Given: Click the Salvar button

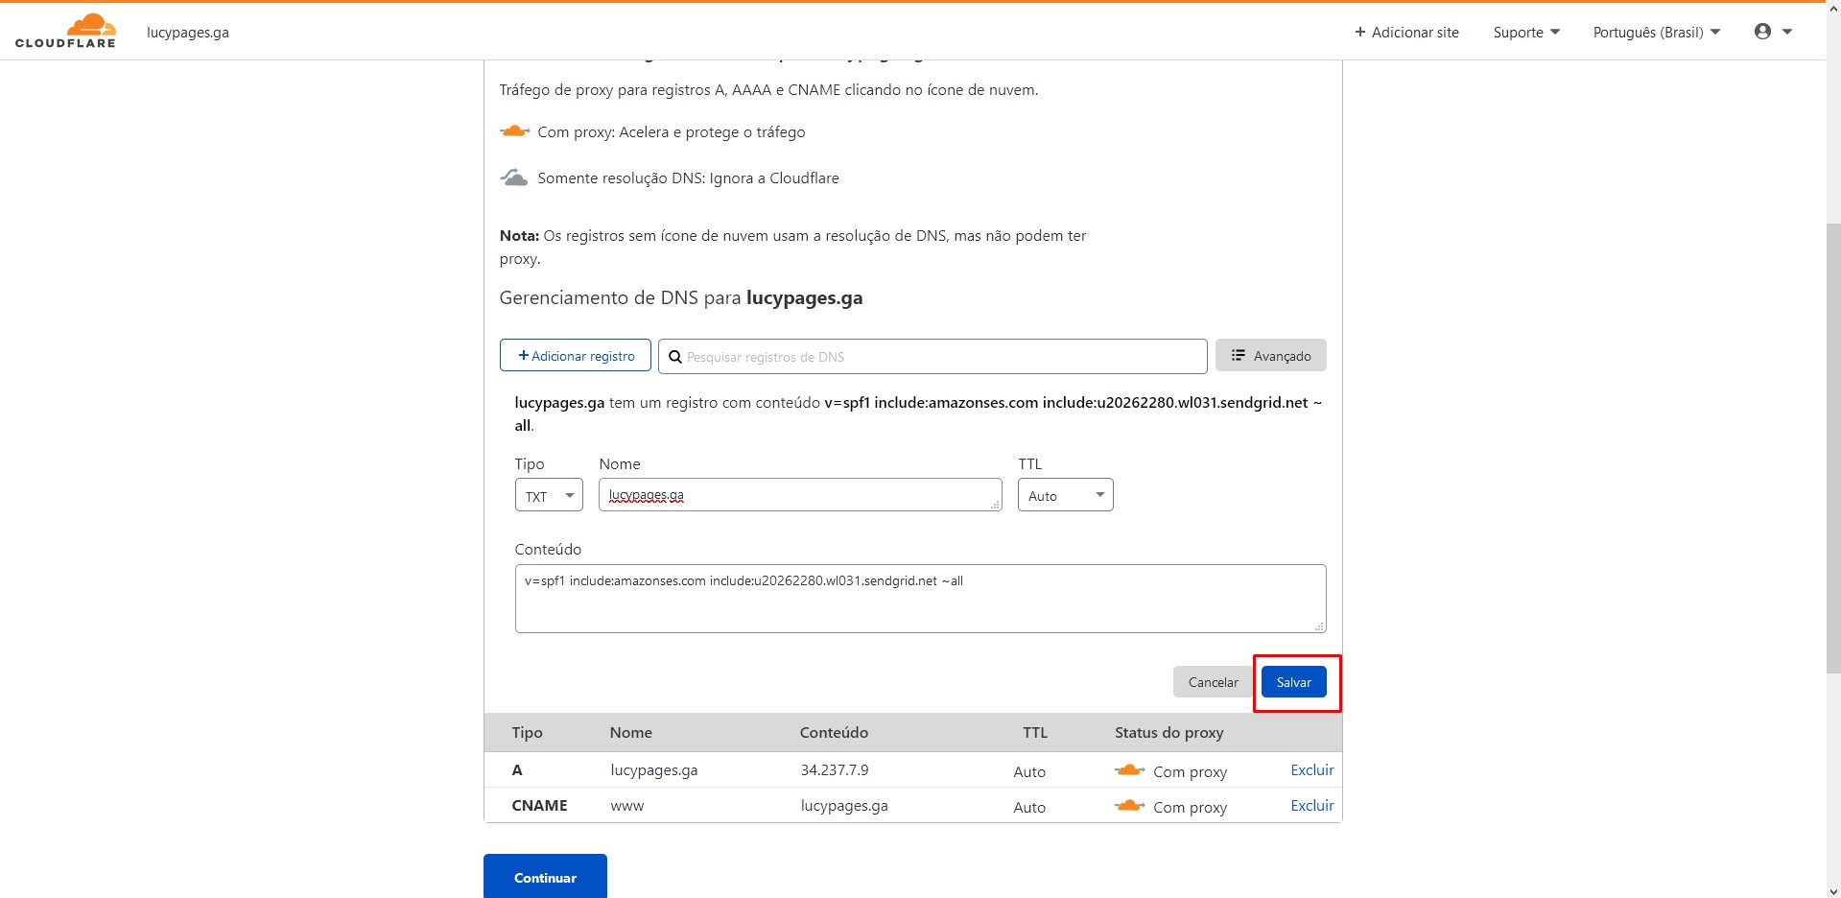Looking at the screenshot, I should point(1294,682).
